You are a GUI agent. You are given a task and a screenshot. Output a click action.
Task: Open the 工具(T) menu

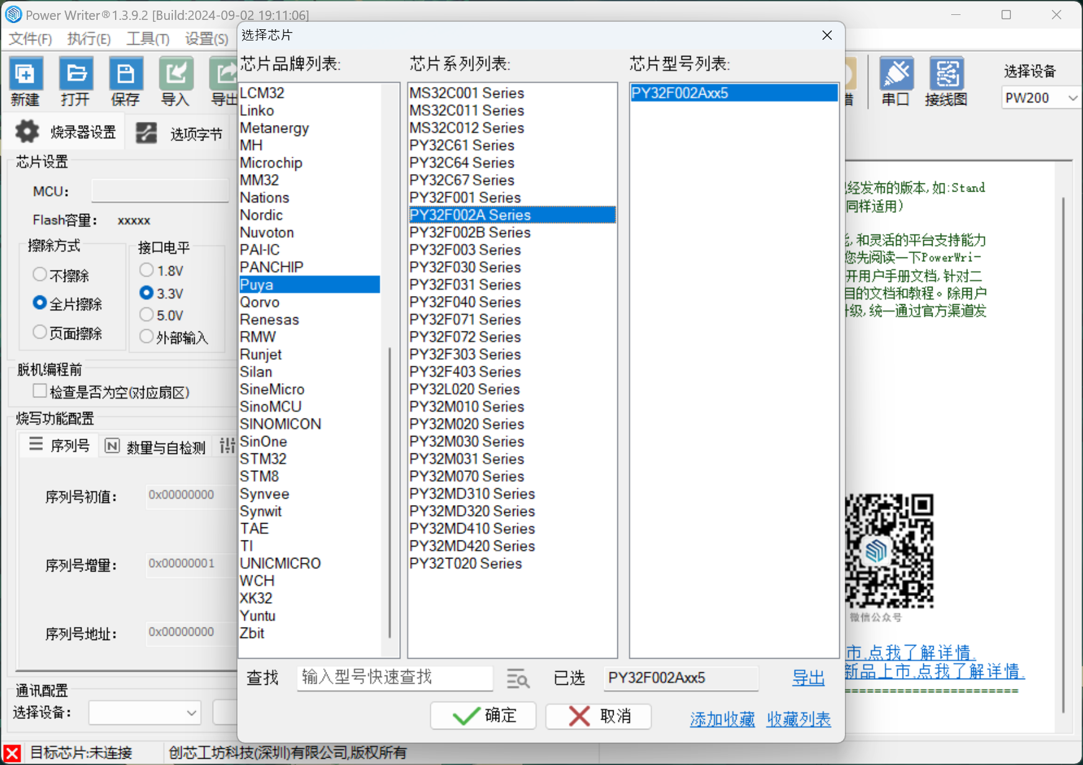[x=148, y=39]
